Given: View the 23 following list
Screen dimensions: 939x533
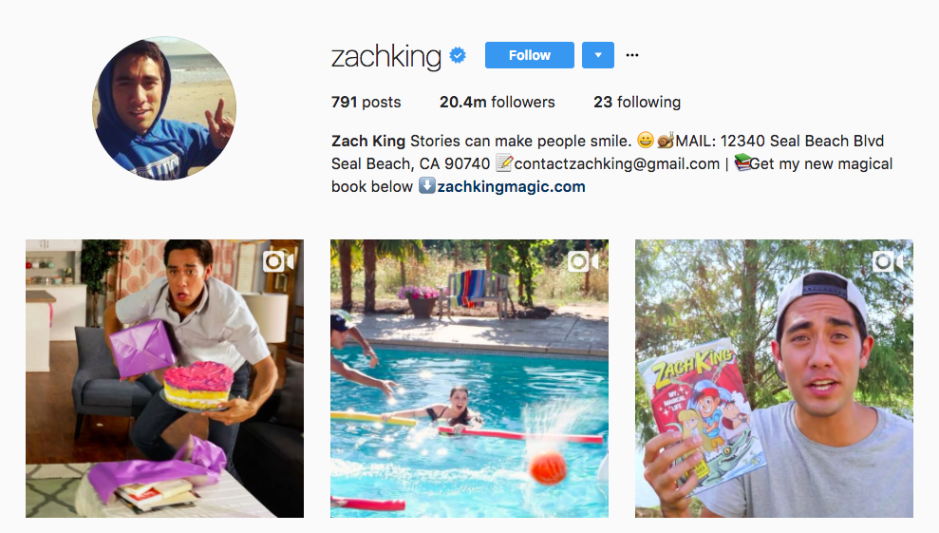Looking at the screenshot, I should [x=636, y=102].
